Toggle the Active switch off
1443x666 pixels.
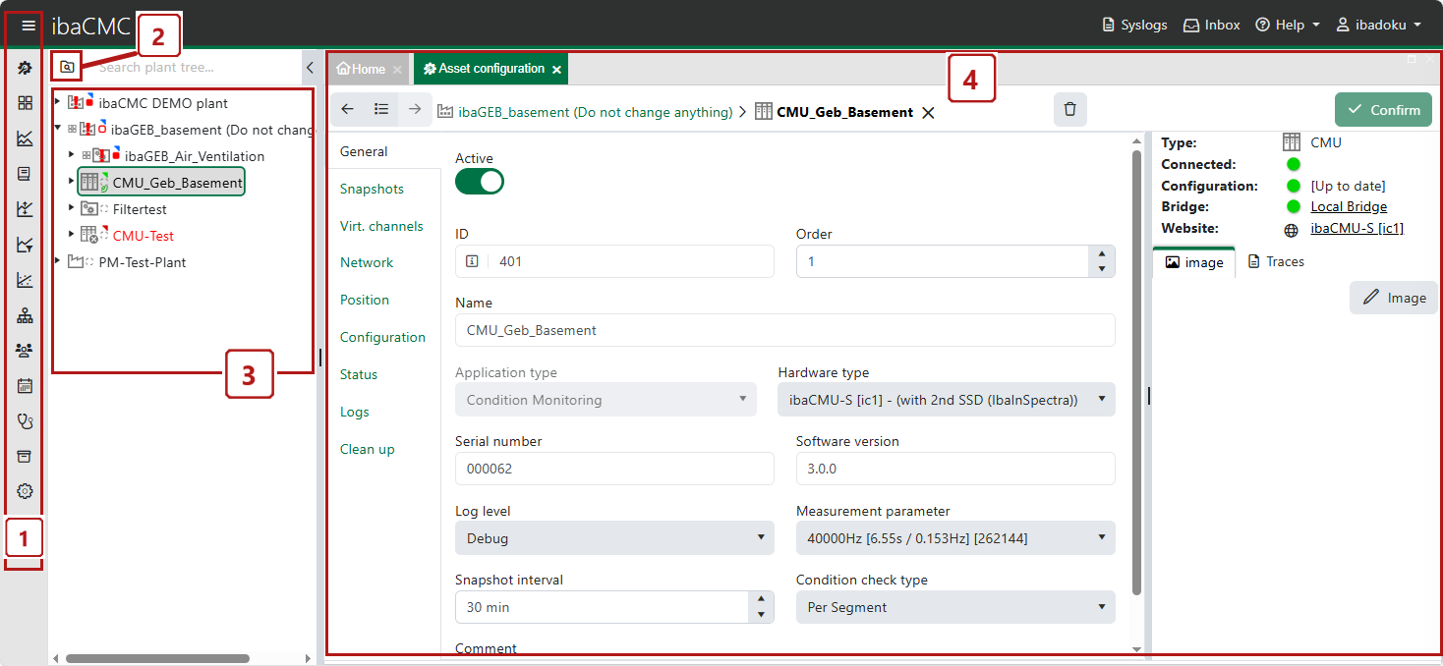[480, 181]
